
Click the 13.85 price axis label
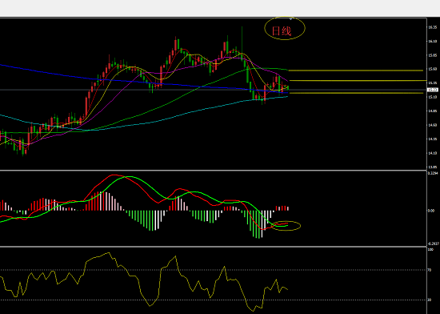point(433,167)
